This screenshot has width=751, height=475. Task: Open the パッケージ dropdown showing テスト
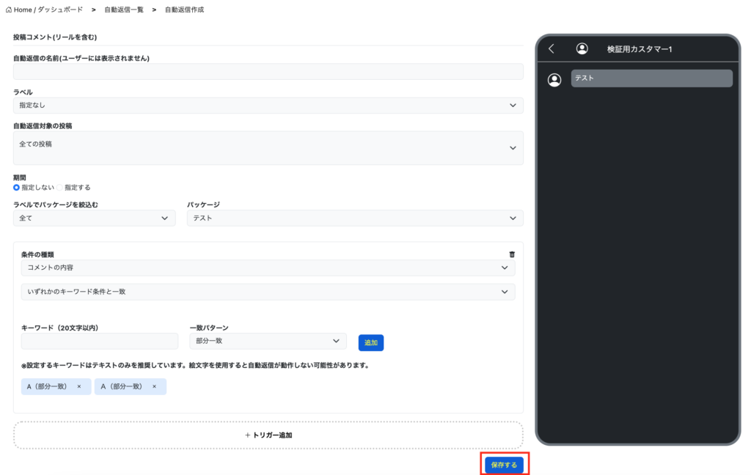pyautogui.click(x=355, y=218)
